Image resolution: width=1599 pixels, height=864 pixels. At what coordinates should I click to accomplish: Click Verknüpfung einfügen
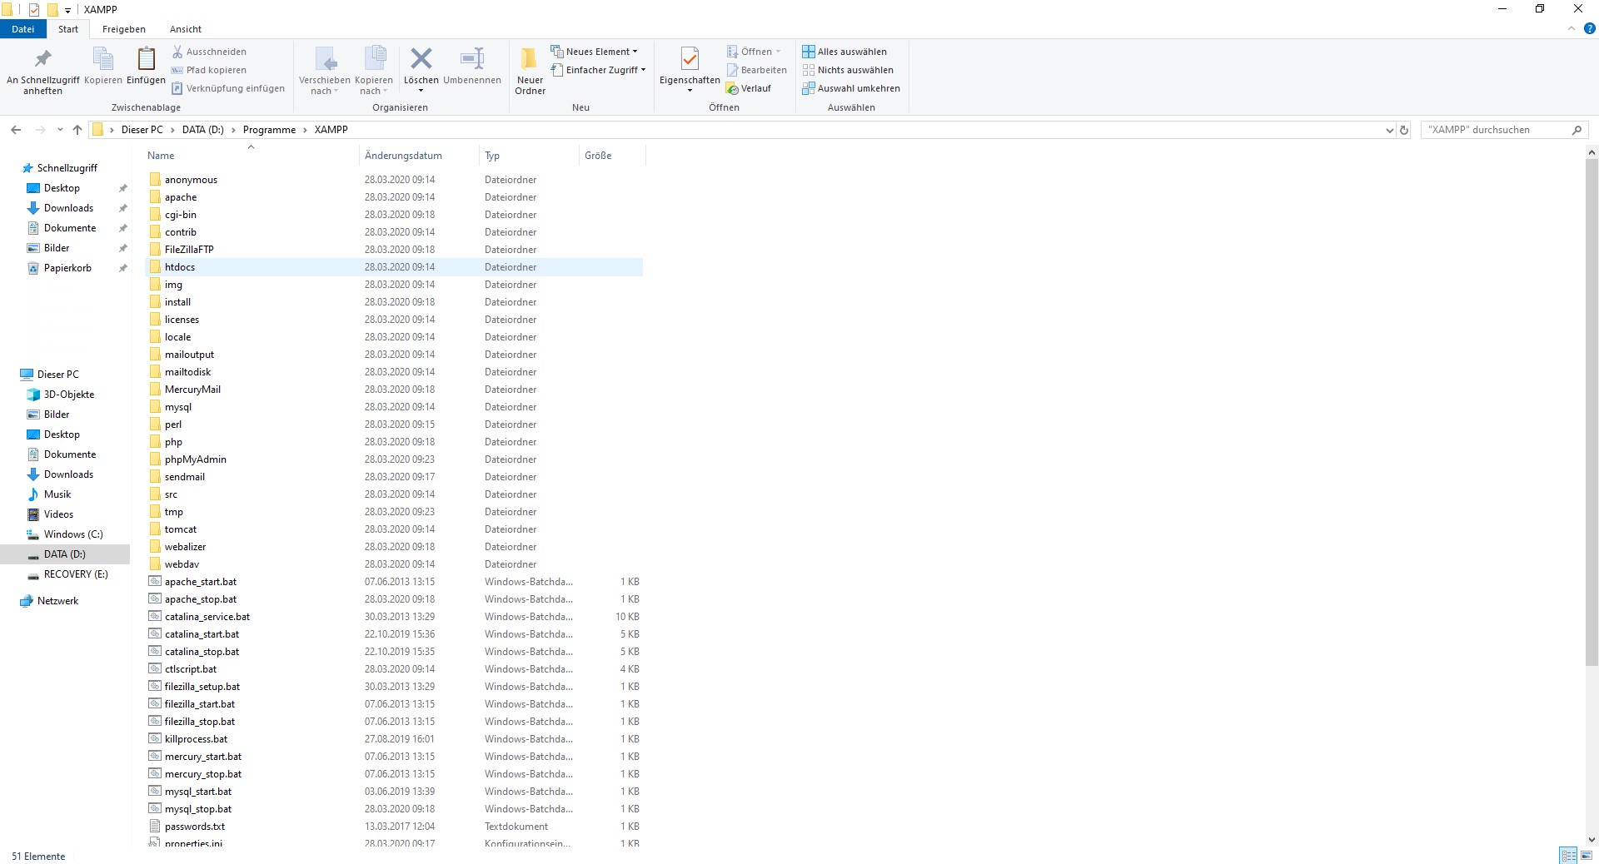228,88
